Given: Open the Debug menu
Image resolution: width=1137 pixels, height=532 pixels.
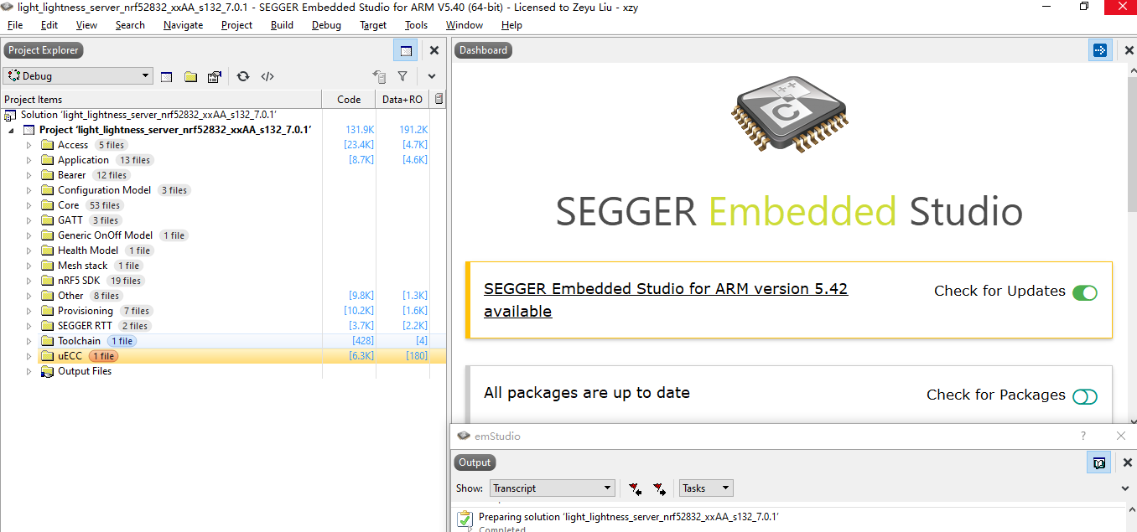Looking at the screenshot, I should pos(326,25).
